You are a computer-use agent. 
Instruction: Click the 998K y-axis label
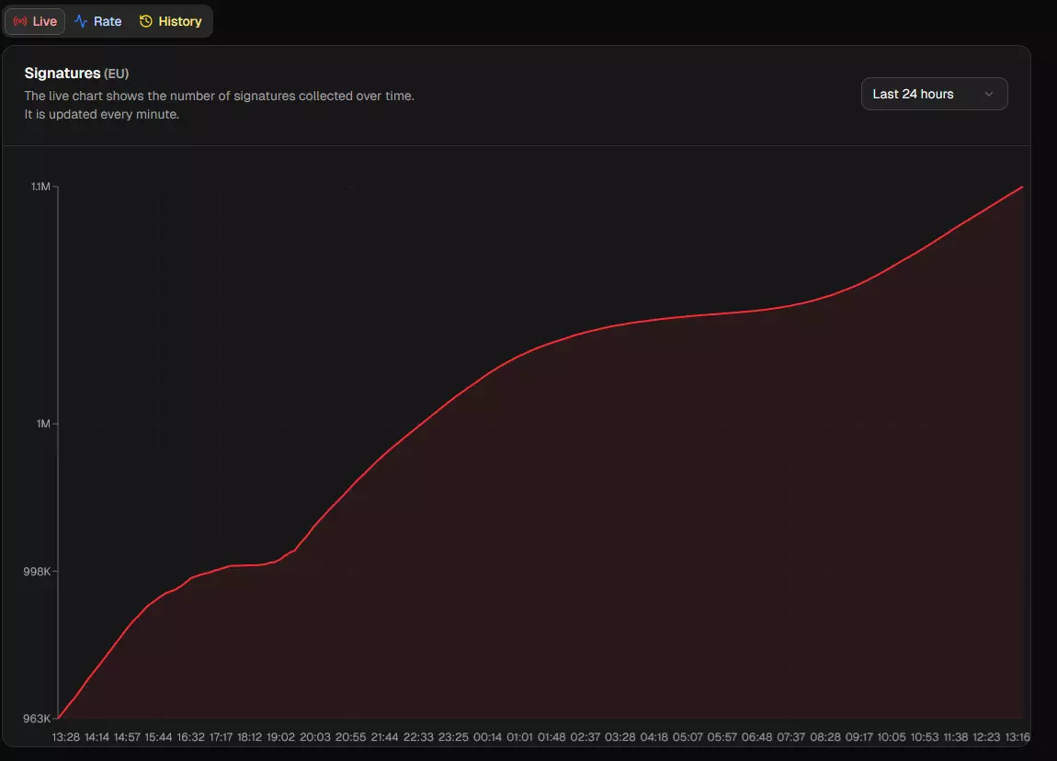pyautogui.click(x=37, y=572)
